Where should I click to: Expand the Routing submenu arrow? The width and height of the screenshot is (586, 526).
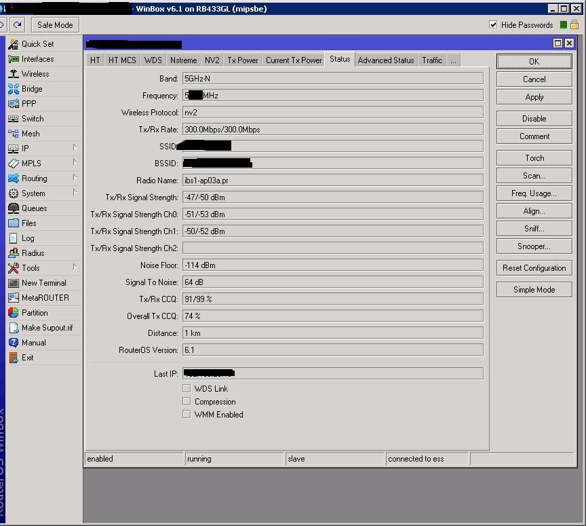[x=75, y=178]
